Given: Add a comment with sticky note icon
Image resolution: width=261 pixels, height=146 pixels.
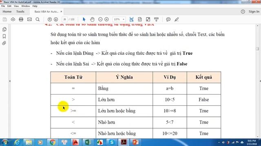Looking at the screenshot, I should tap(168, 19).
